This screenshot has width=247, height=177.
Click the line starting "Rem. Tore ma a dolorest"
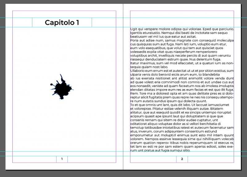tap(182, 93)
